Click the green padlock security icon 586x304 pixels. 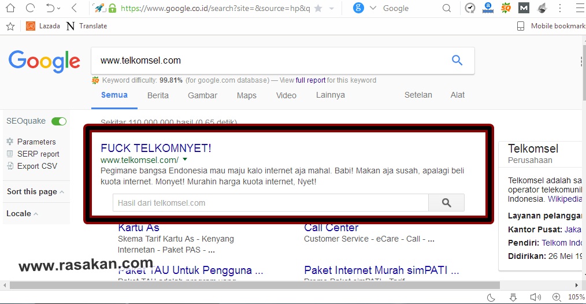(112, 8)
